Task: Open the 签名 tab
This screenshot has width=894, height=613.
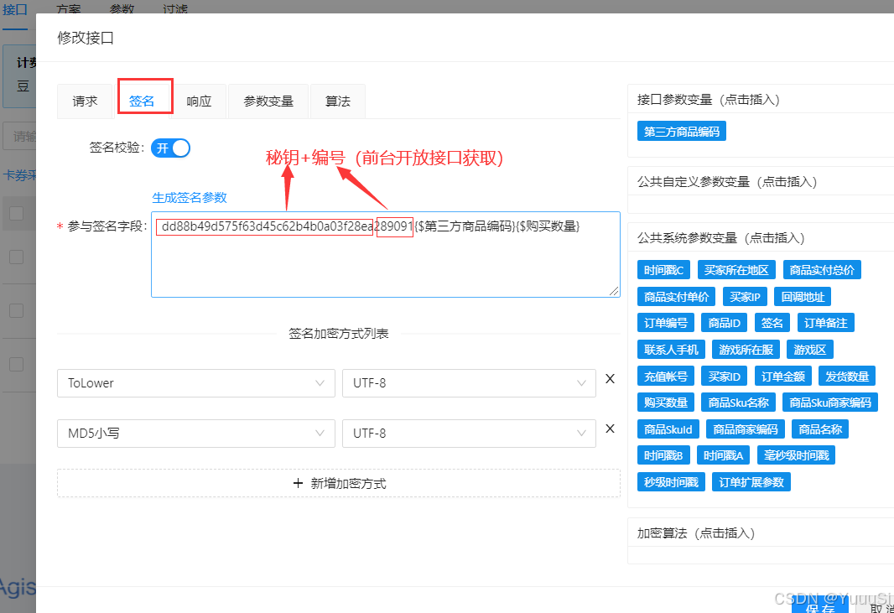Action: (142, 101)
